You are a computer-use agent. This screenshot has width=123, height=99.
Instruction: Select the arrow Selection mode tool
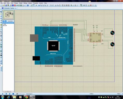click(1, 12)
